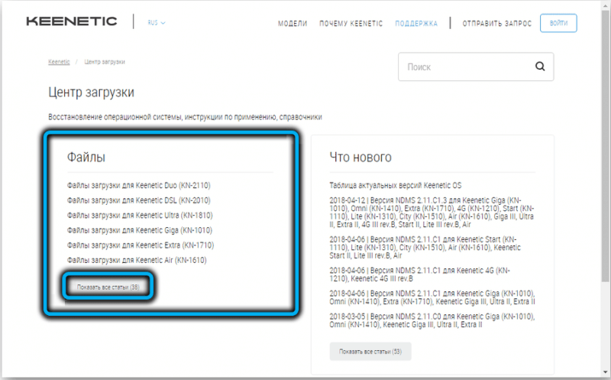This screenshot has height=380, width=611.
Task: Open files for Keenetic Air (KN-1610)
Action: (x=137, y=260)
